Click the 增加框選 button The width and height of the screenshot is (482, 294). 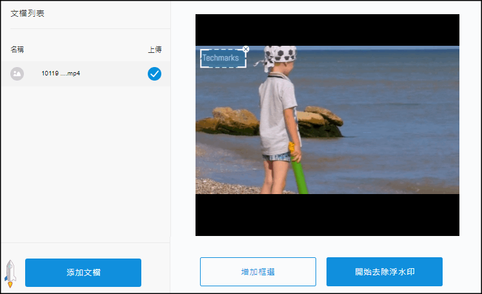click(258, 272)
